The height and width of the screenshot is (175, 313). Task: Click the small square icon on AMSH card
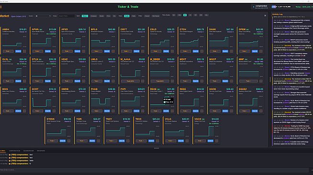[x=24, y=51]
